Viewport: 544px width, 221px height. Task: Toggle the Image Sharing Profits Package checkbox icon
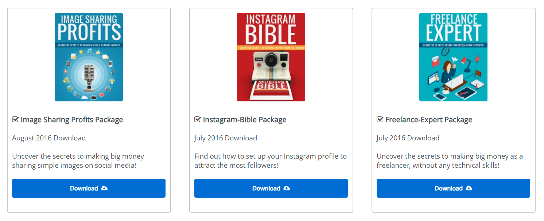coord(15,120)
